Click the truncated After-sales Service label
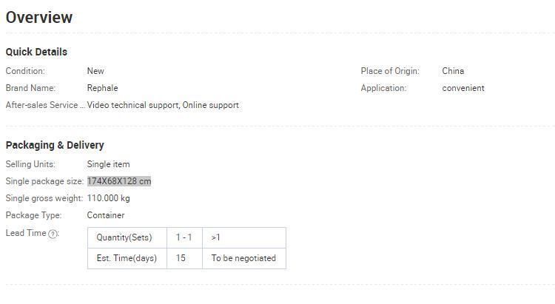Image resolution: width=555 pixels, height=304 pixels. [x=45, y=105]
